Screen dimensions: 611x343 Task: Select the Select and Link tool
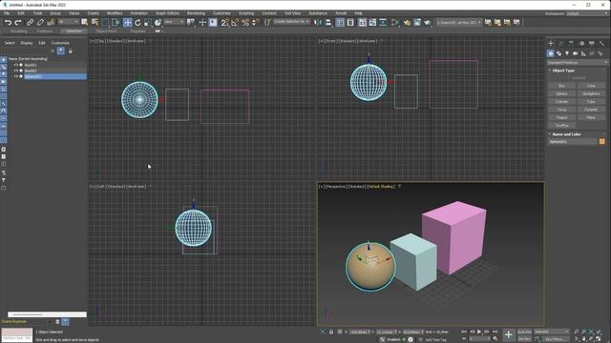point(30,23)
